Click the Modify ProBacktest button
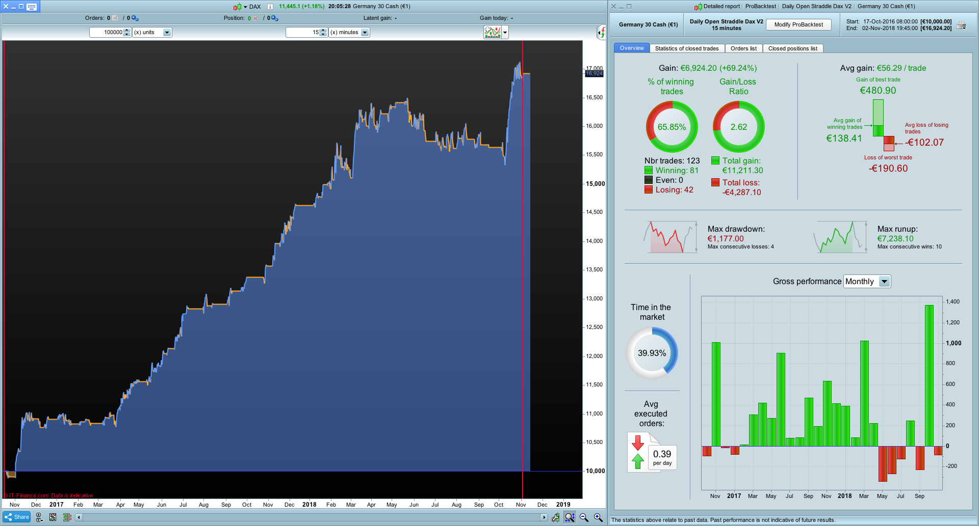The image size is (979, 526). tap(798, 24)
